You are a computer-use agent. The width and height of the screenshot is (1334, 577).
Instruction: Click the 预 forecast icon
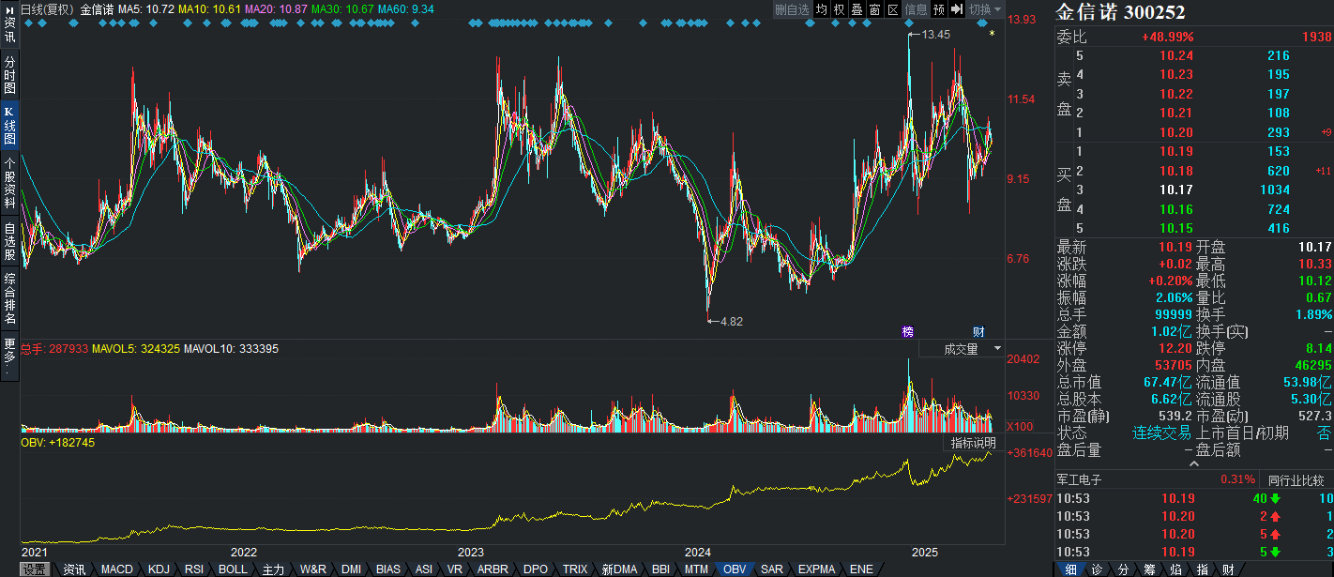pos(939,9)
